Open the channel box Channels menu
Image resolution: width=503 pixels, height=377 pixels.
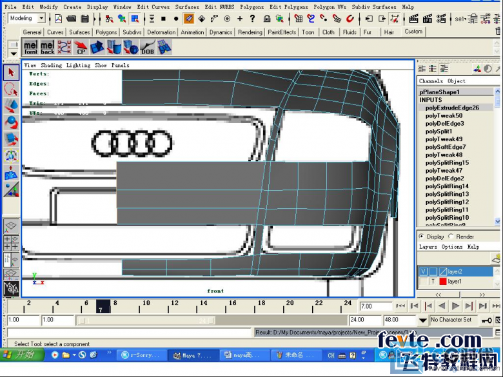click(431, 81)
